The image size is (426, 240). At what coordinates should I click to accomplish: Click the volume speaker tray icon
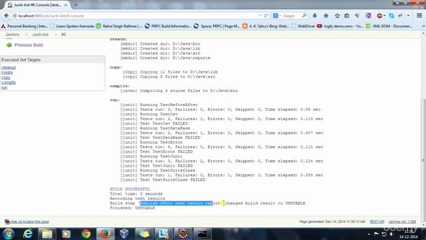coord(391,234)
